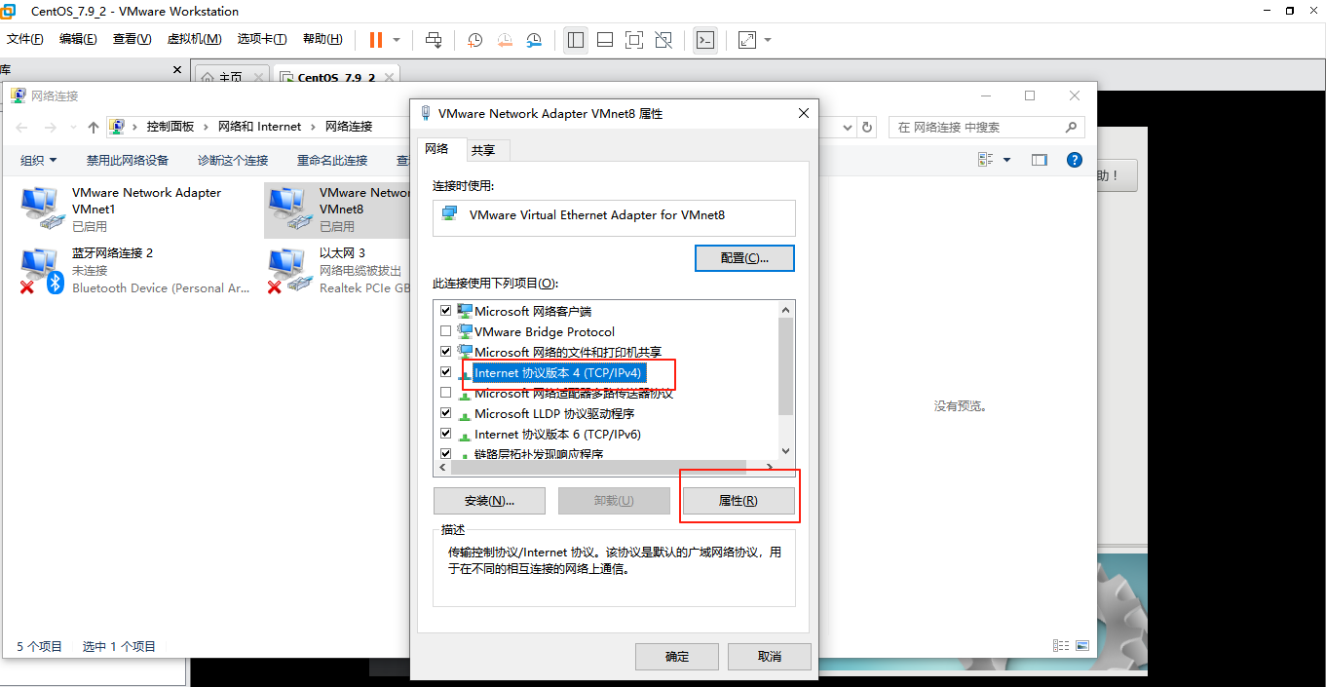Viewport: 1326px width, 687px height.
Task: Open the VMware 虚拟机(M) menu
Action: click(x=194, y=39)
